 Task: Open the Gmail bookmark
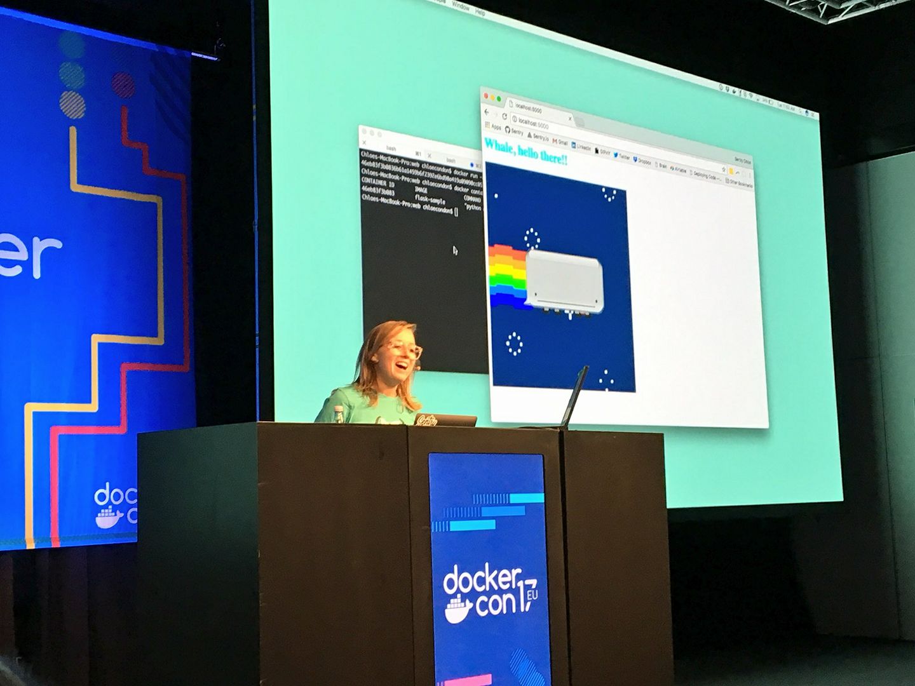tap(560, 142)
